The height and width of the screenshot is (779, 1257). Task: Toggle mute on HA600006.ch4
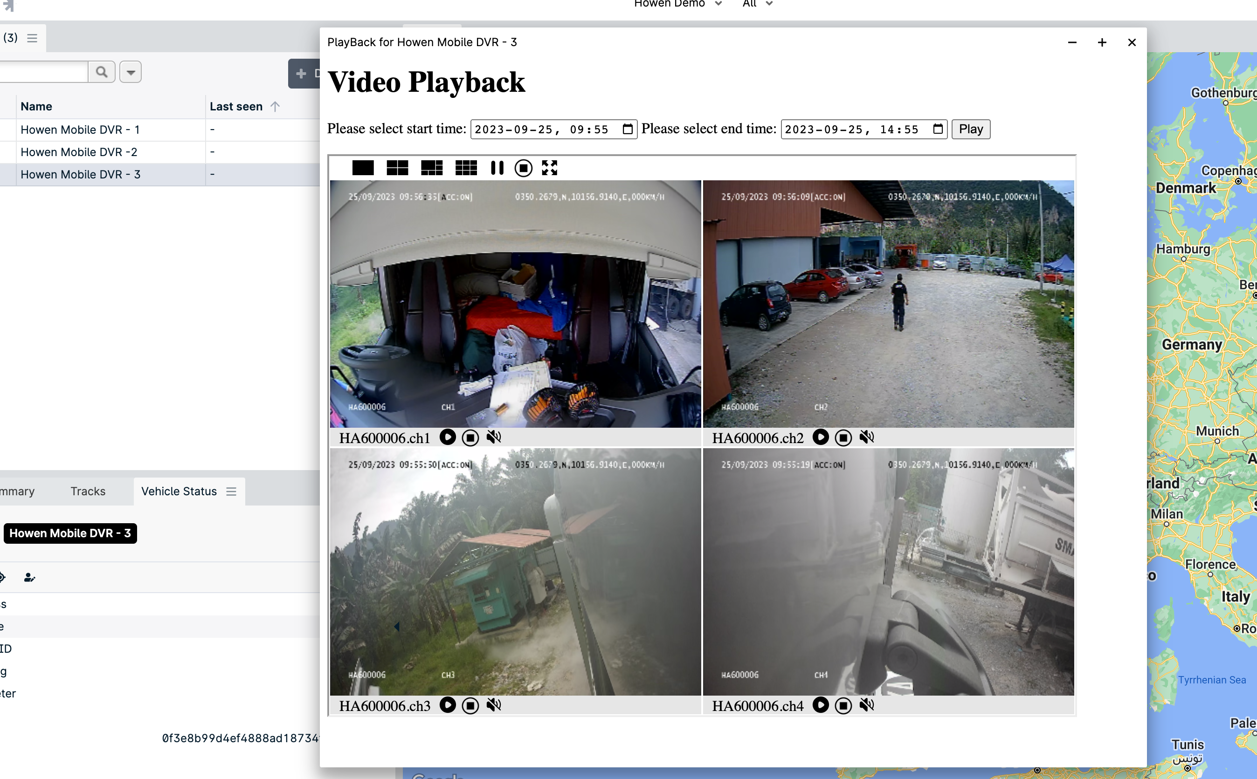tap(867, 705)
